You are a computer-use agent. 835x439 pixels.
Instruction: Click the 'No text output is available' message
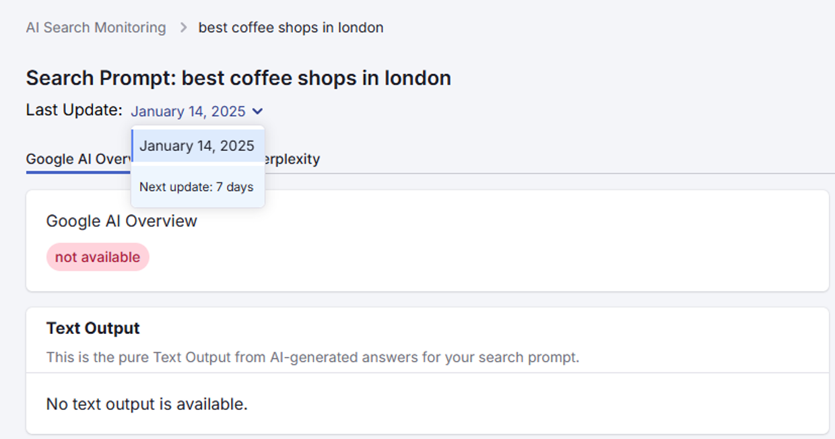point(145,404)
